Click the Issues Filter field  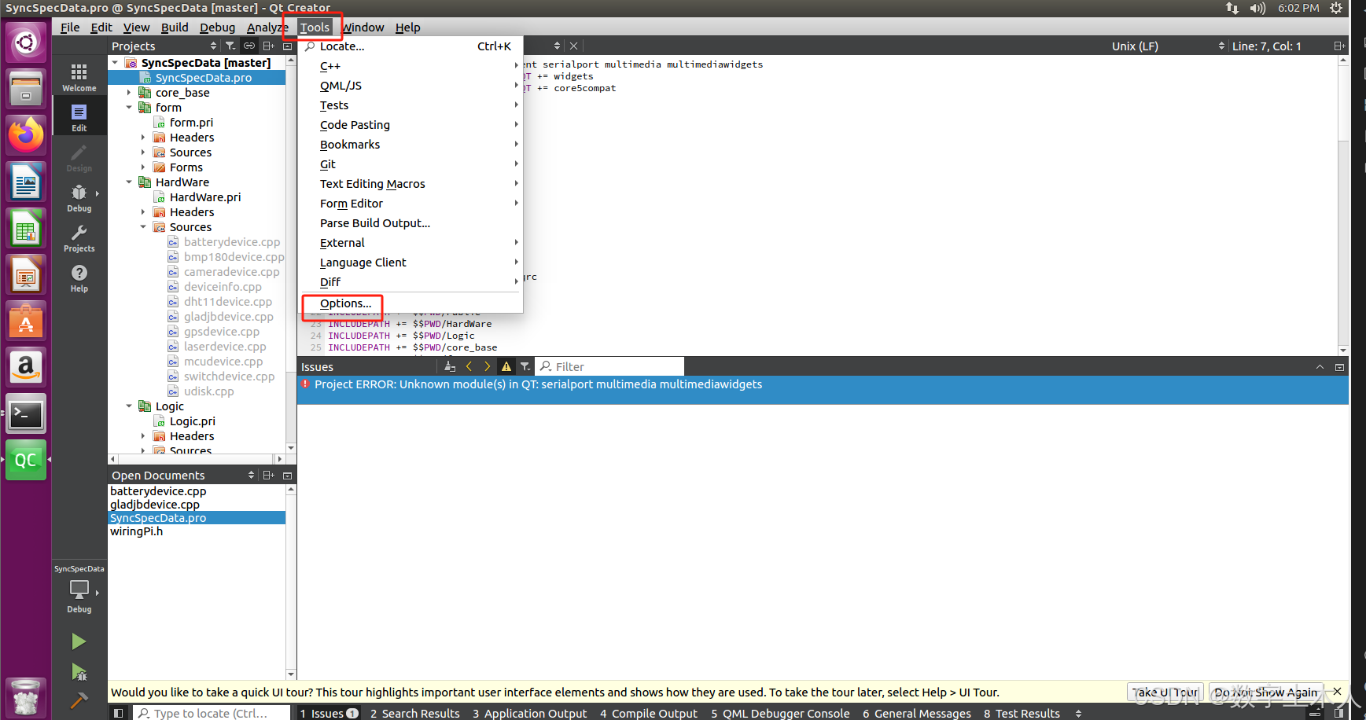610,366
